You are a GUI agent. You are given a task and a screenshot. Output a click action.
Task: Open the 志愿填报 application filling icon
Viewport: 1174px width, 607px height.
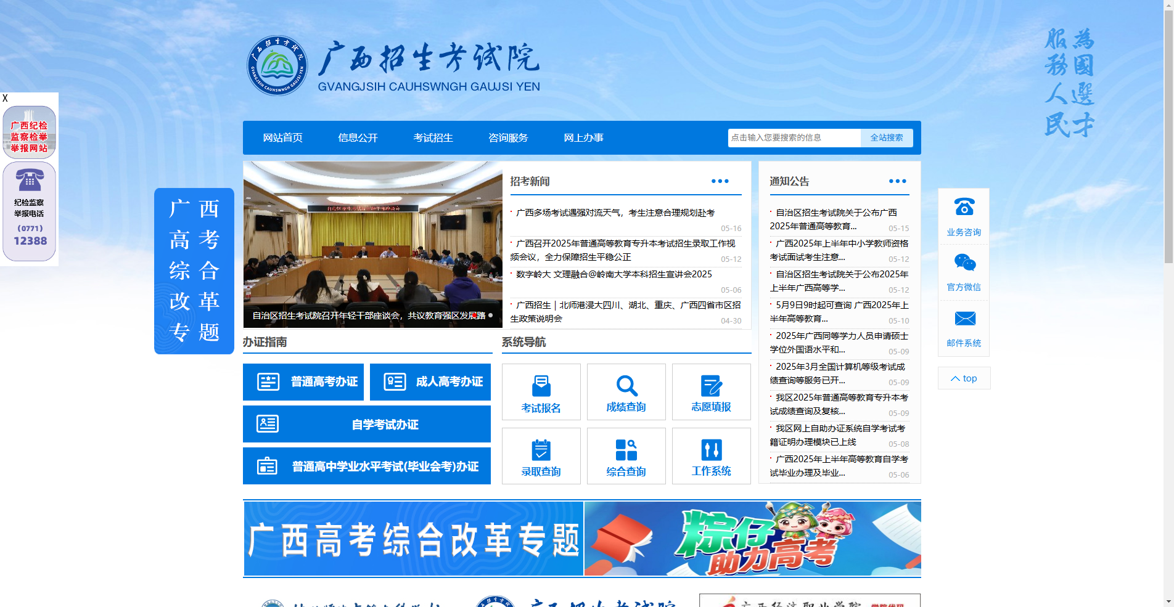click(x=711, y=392)
